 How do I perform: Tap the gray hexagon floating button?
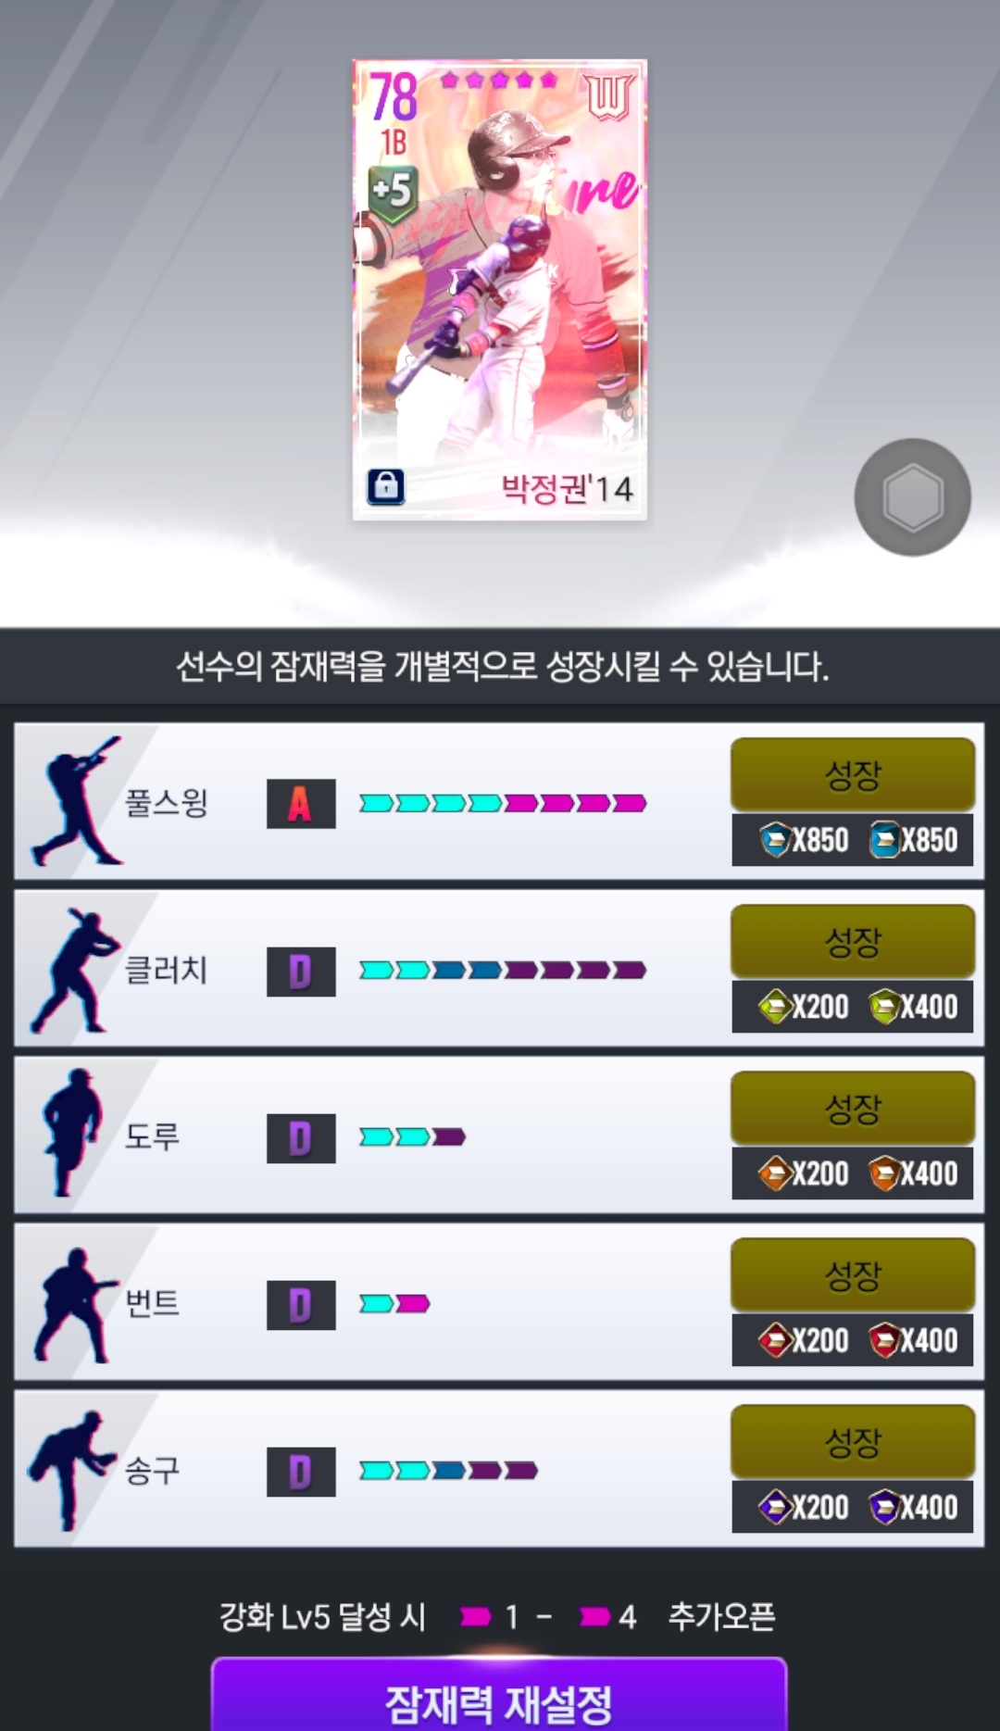tap(912, 497)
